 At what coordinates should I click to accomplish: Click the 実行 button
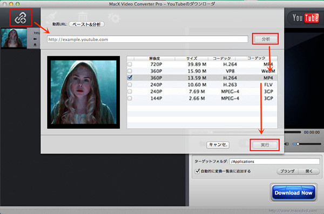(x=265, y=145)
